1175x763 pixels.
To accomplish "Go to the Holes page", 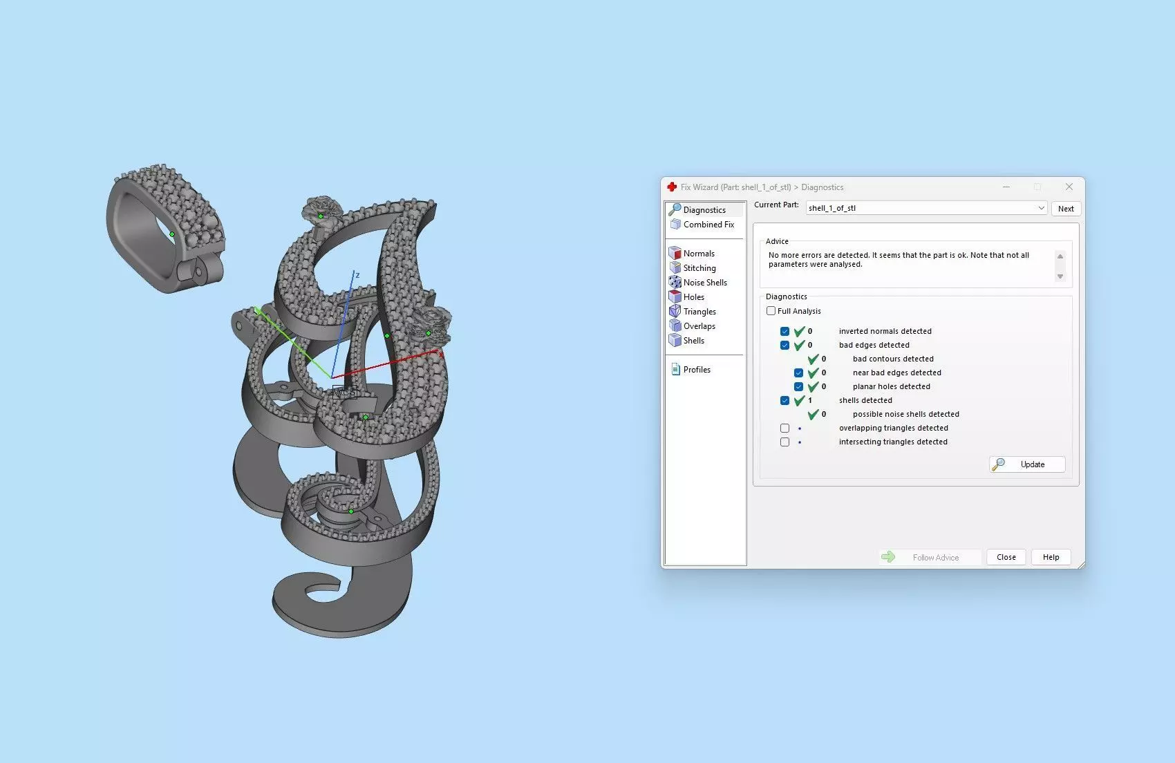I will click(x=694, y=297).
